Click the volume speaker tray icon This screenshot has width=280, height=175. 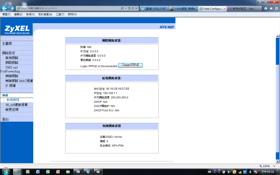(229, 172)
